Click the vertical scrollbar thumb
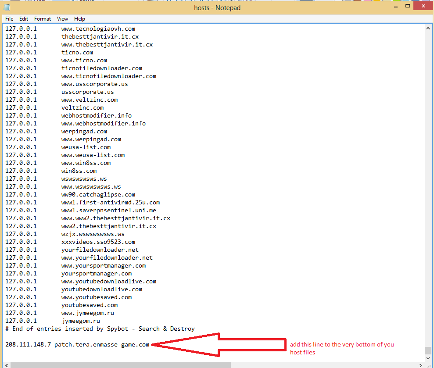This screenshot has height=368, width=434. 428,350
